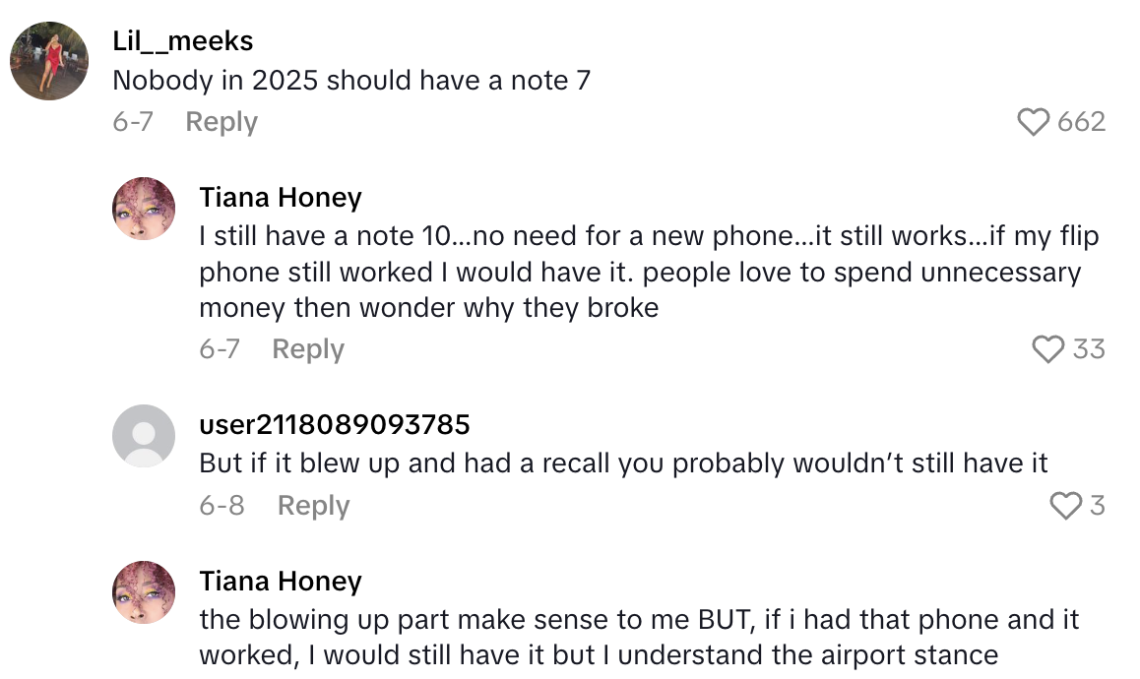Like user2118089093785's recall comment

1066,505
